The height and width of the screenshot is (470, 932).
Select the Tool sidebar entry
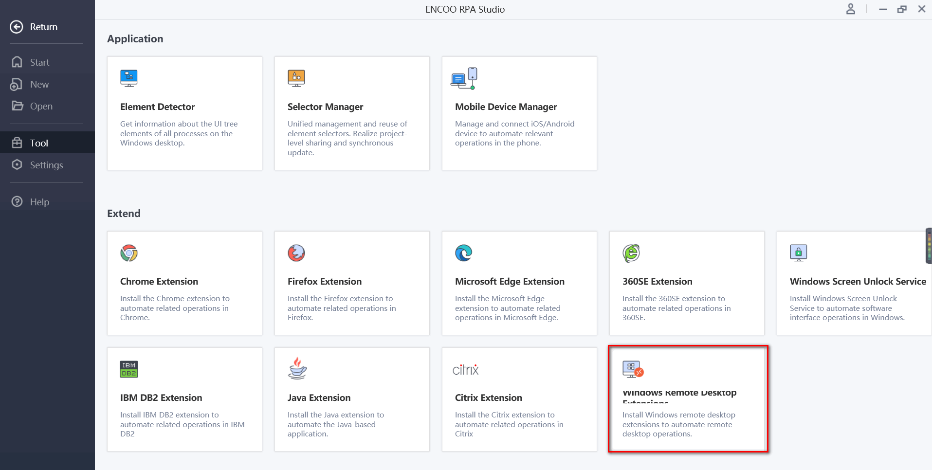pyautogui.click(x=38, y=143)
